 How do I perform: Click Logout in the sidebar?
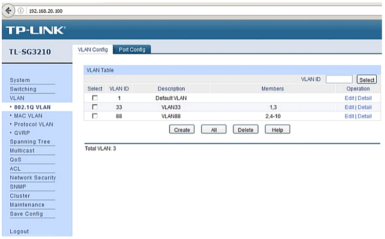(x=19, y=231)
